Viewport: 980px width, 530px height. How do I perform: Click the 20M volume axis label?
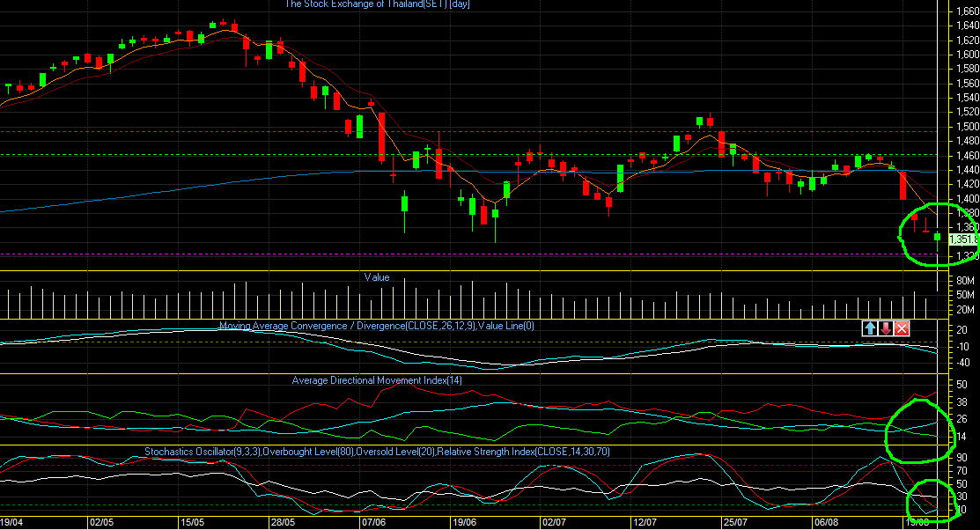[965, 310]
